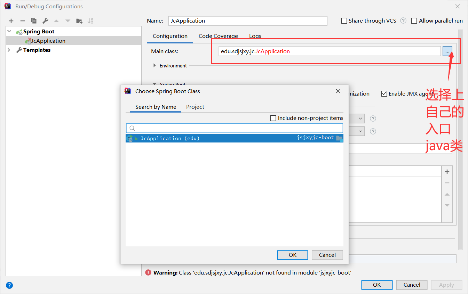Confirm class selection with dialog OK
Viewport: 468px width, 294px height.
(293, 255)
